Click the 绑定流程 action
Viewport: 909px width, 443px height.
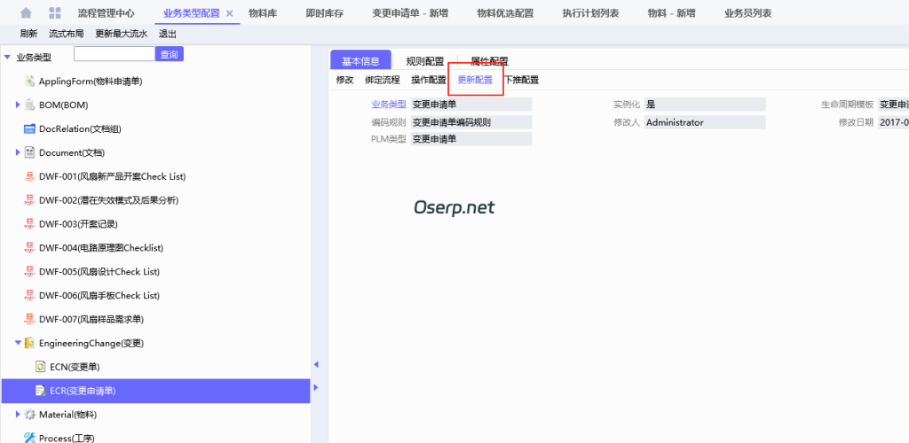pyautogui.click(x=383, y=80)
